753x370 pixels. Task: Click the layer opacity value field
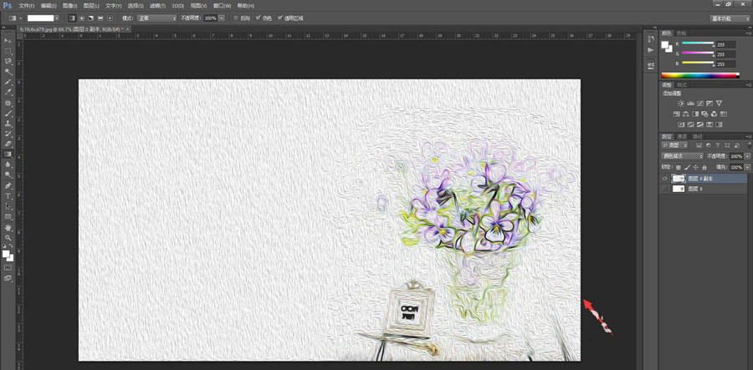(735, 156)
